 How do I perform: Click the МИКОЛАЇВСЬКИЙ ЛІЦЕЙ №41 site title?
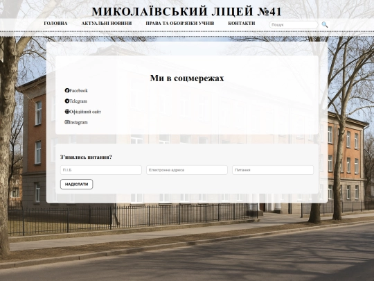click(x=187, y=12)
